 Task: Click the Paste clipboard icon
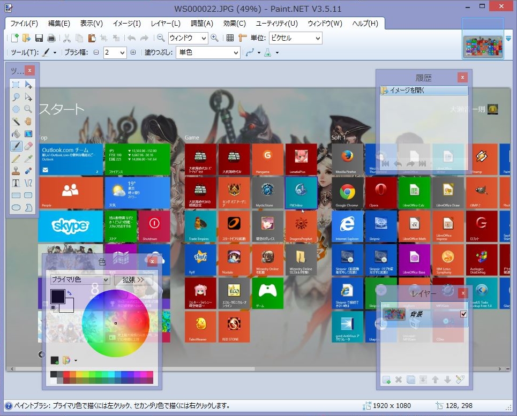coord(92,38)
